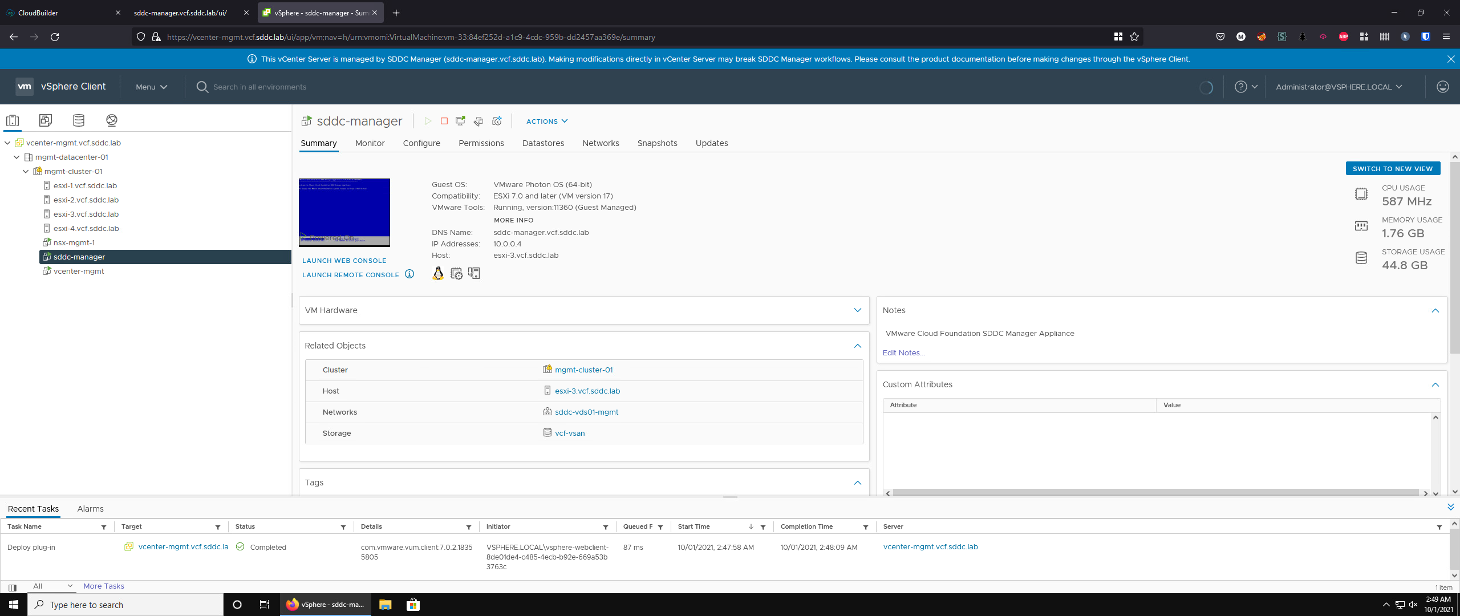This screenshot has height=616, width=1460.
Task: Open the sddc-vds01-mgmt network link
Action: click(586, 412)
